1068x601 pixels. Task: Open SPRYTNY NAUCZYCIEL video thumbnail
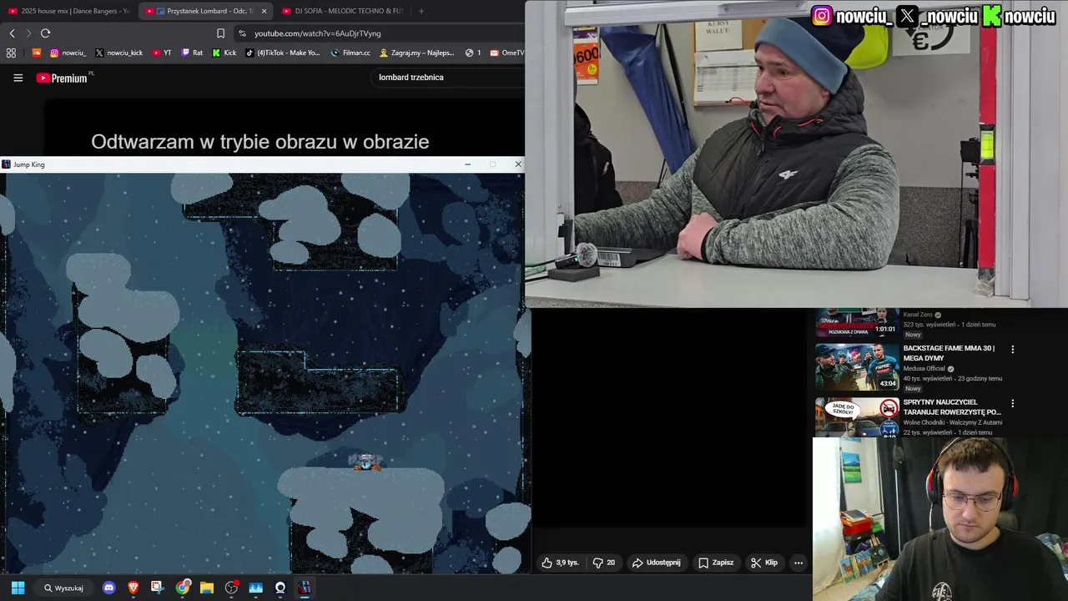point(857,417)
